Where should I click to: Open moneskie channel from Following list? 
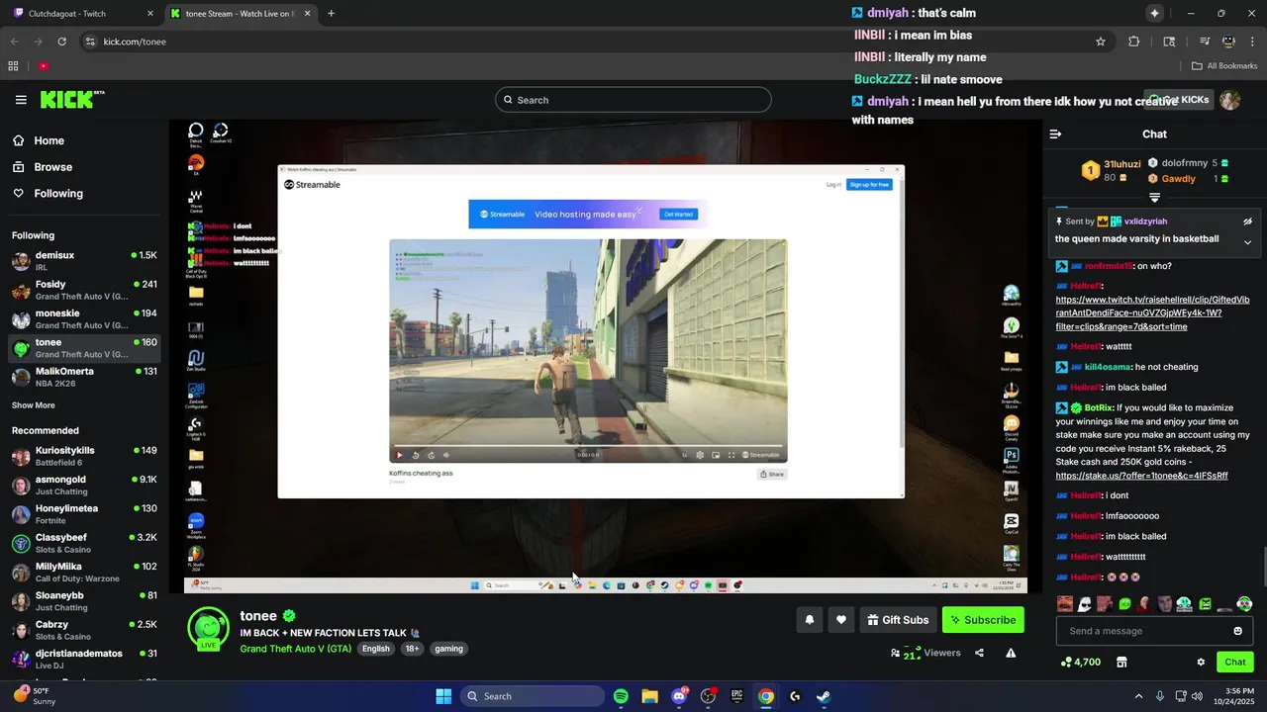coord(85,319)
